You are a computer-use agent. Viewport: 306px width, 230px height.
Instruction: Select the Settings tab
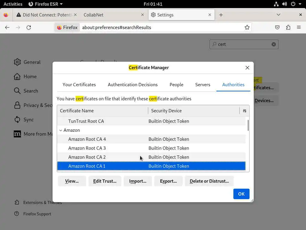pos(181,15)
